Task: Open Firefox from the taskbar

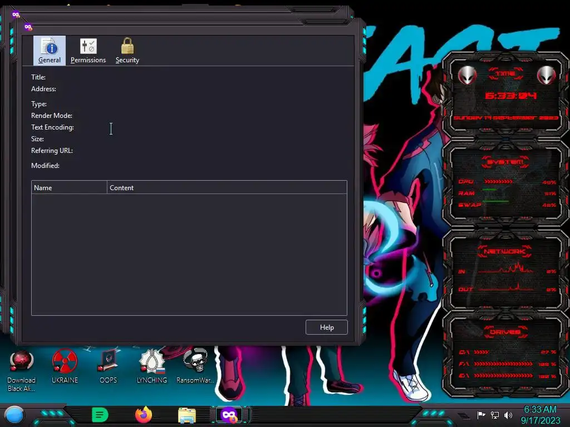Action: click(x=144, y=415)
